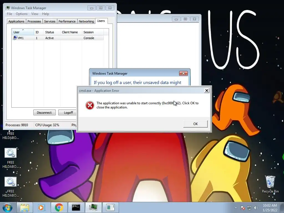284x213 pixels.
Task: Switch to the Applications tab
Action: (x=16, y=21)
